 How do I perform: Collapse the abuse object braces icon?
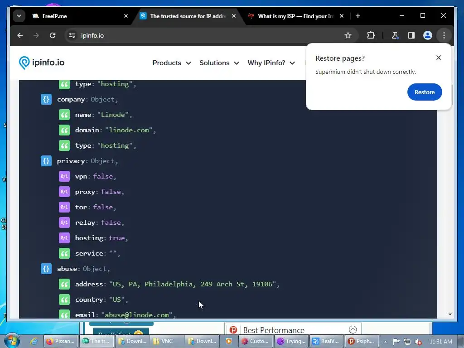(x=46, y=269)
